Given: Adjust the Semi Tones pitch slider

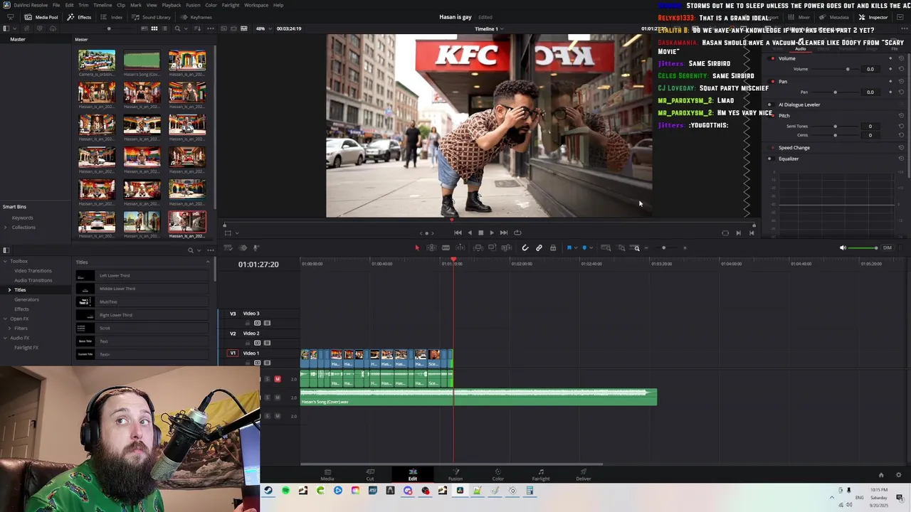Looking at the screenshot, I should tap(834, 127).
